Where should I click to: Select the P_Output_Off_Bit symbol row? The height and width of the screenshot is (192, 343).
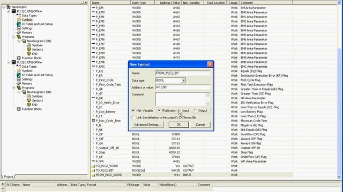tap(192, 148)
